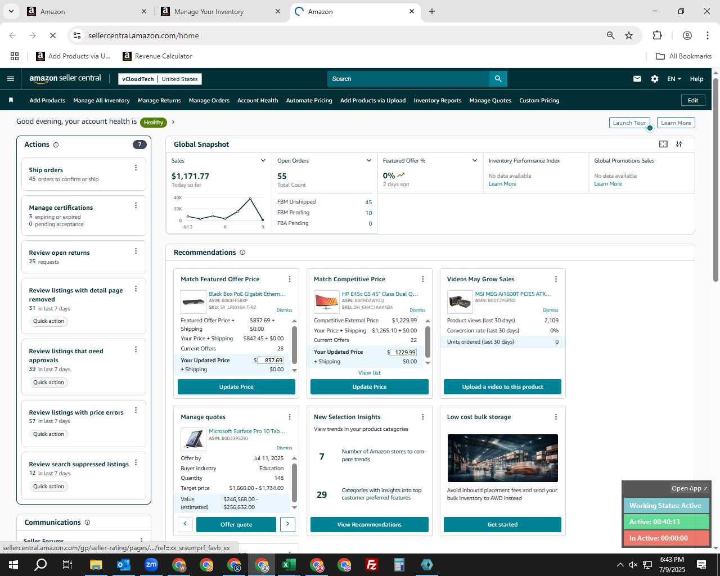The width and height of the screenshot is (720, 576).
Task: Expand Global Snapshot to full view icon
Action: click(x=664, y=144)
